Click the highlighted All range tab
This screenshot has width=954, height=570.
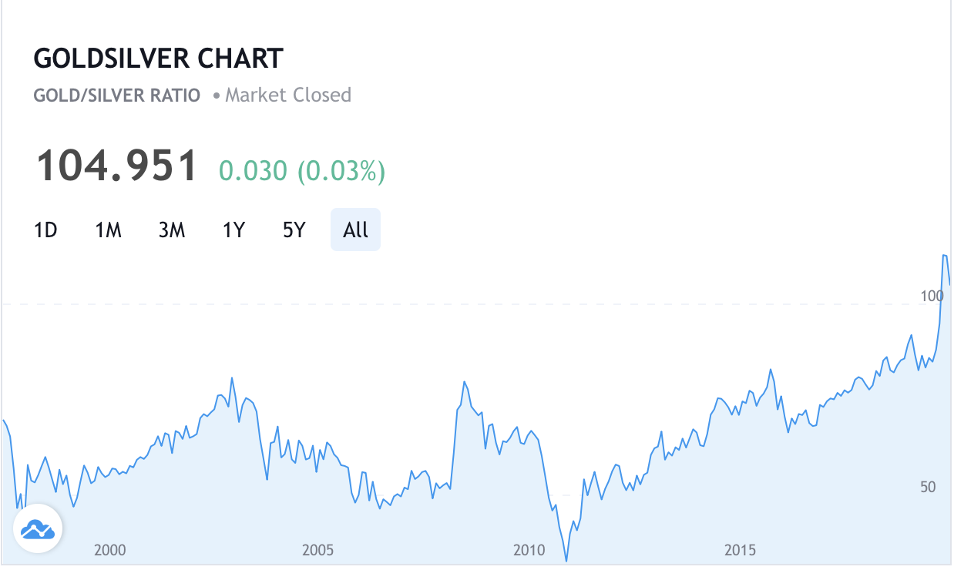pyautogui.click(x=355, y=230)
